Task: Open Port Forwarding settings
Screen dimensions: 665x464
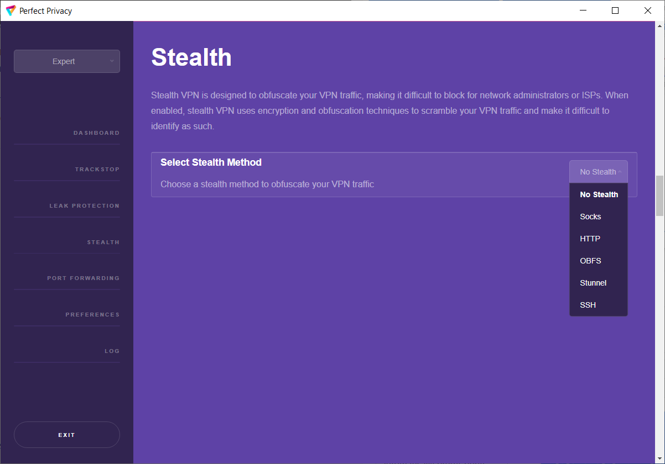Action: pyautogui.click(x=84, y=278)
